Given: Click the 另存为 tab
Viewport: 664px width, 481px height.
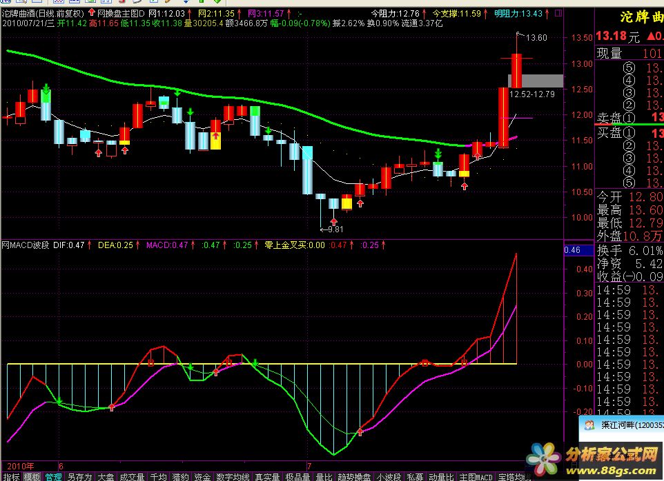Looking at the screenshot, I should click(x=79, y=477).
